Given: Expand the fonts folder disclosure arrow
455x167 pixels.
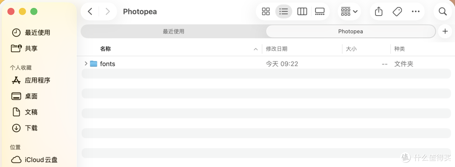Looking at the screenshot, I should [86, 64].
